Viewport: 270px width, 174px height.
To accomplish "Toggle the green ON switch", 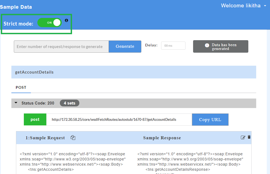I will click(50, 23).
